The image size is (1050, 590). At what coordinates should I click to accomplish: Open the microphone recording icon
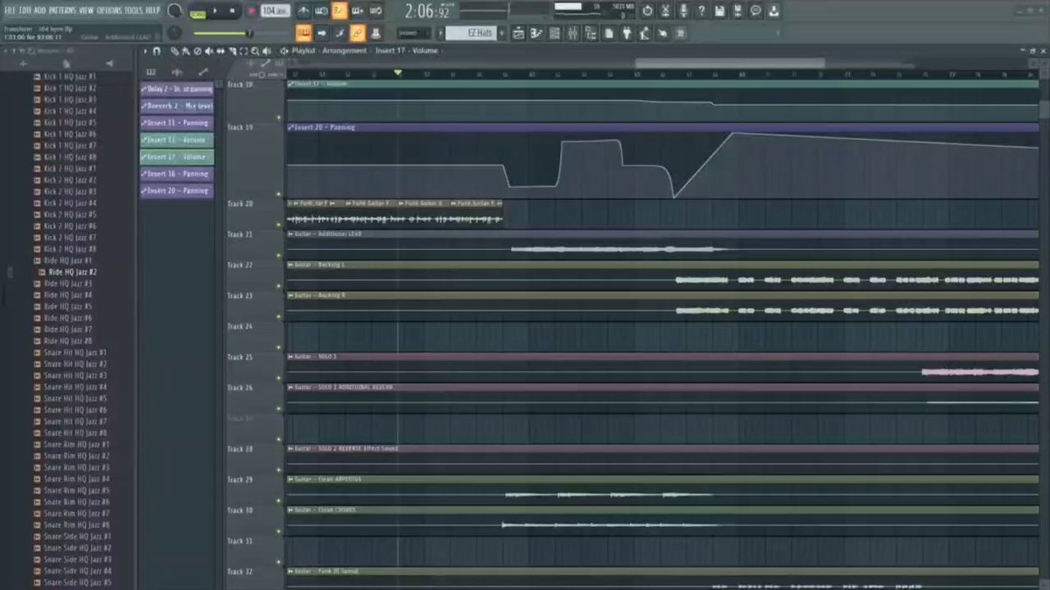[683, 10]
